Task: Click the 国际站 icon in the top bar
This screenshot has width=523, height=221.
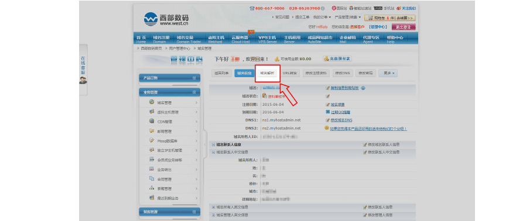Action: tap(334, 8)
